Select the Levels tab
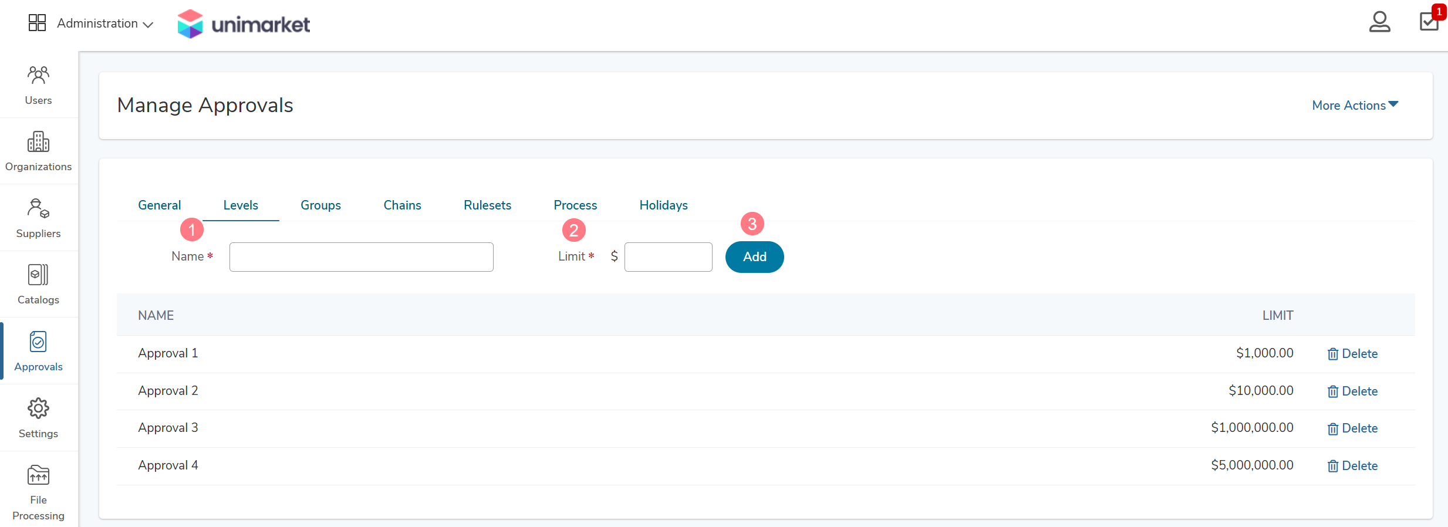This screenshot has height=527, width=1448. 241,205
